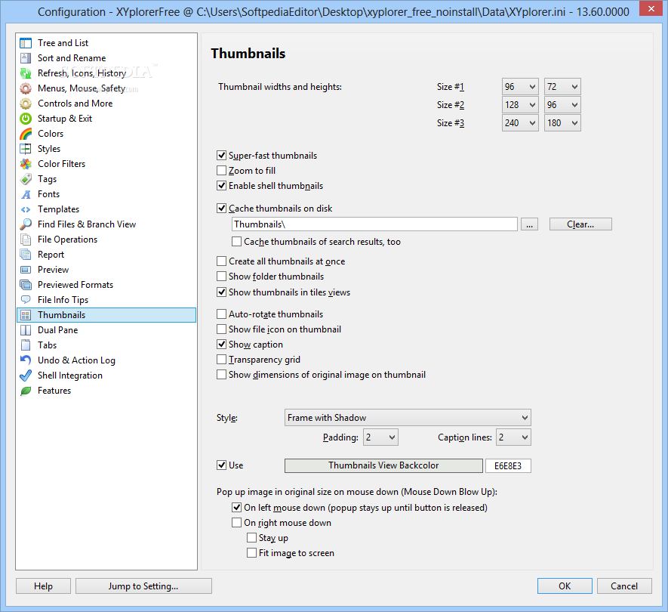Click Thumbnails View Backcolor swatch button
Viewport: 668px width, 612px height.
383,465
